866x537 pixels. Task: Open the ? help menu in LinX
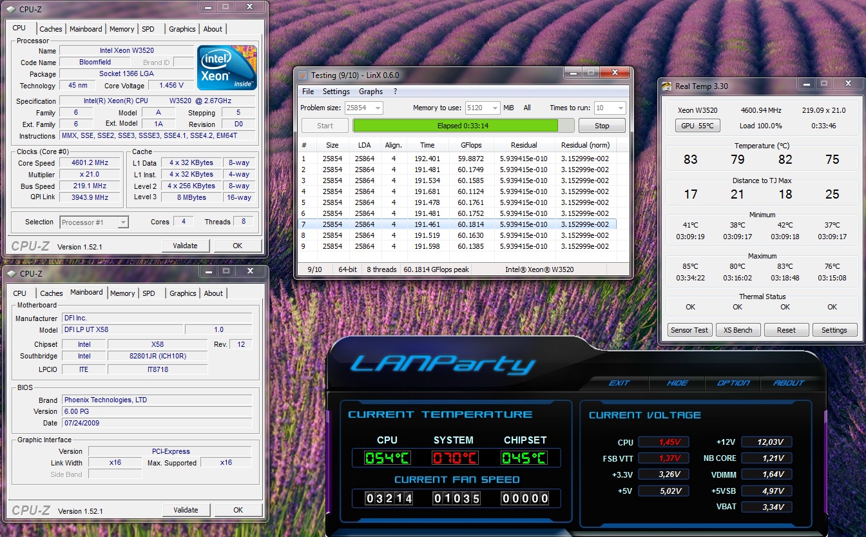[395, 92]
